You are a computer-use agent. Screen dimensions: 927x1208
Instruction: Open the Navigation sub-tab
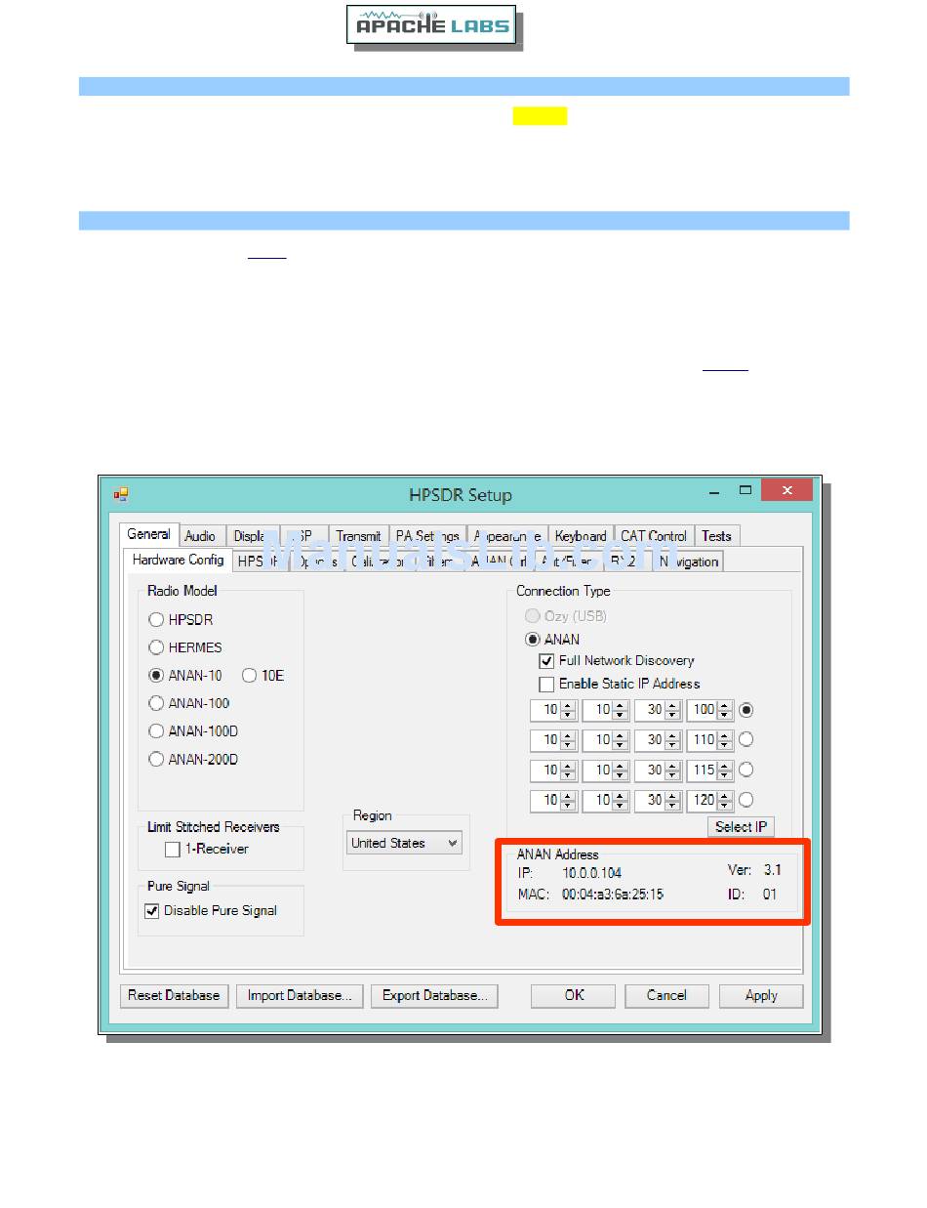click(689, 562)
